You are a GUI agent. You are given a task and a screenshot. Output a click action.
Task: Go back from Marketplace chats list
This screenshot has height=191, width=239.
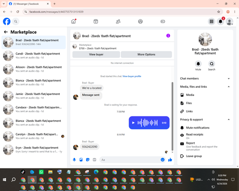(x=6, y=32)
